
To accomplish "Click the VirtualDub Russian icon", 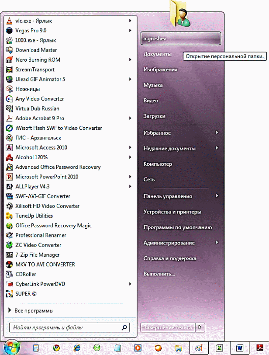I will coord(9,108).
